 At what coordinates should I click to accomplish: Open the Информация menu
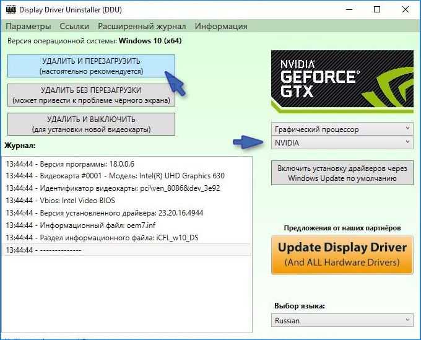(221, 26)
